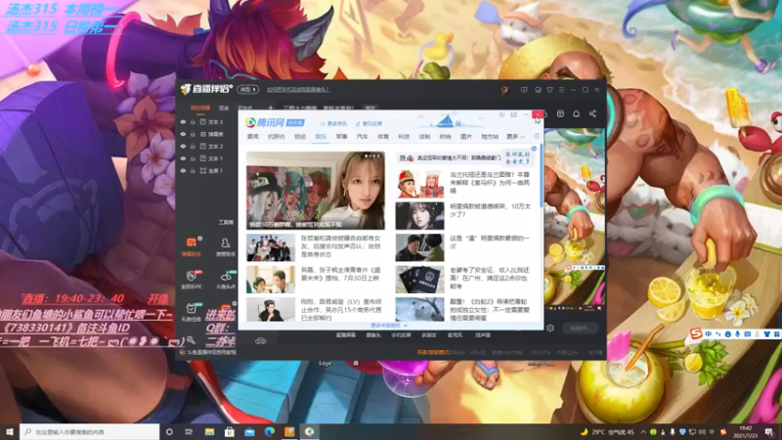
Task: Click the large featured news image
Action: click(316, 191)
